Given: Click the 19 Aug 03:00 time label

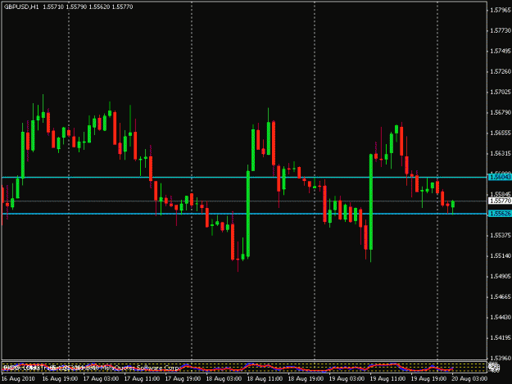Looking at the screenshot, I should tap(347, 379).
